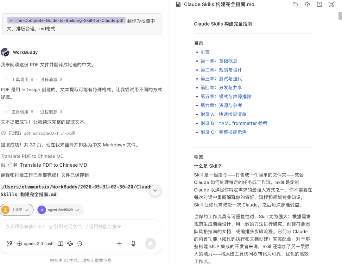Click the preview pane scrollbar thumb
This screenshot has height=265, width=342.
coord(340,16)
